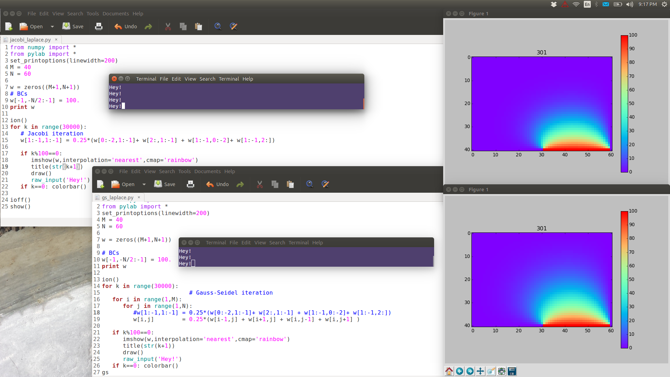Click Find and Replace icon in top gedit toolbar
The width and height of the screenshot is (670, 377).
pos(233,27)
